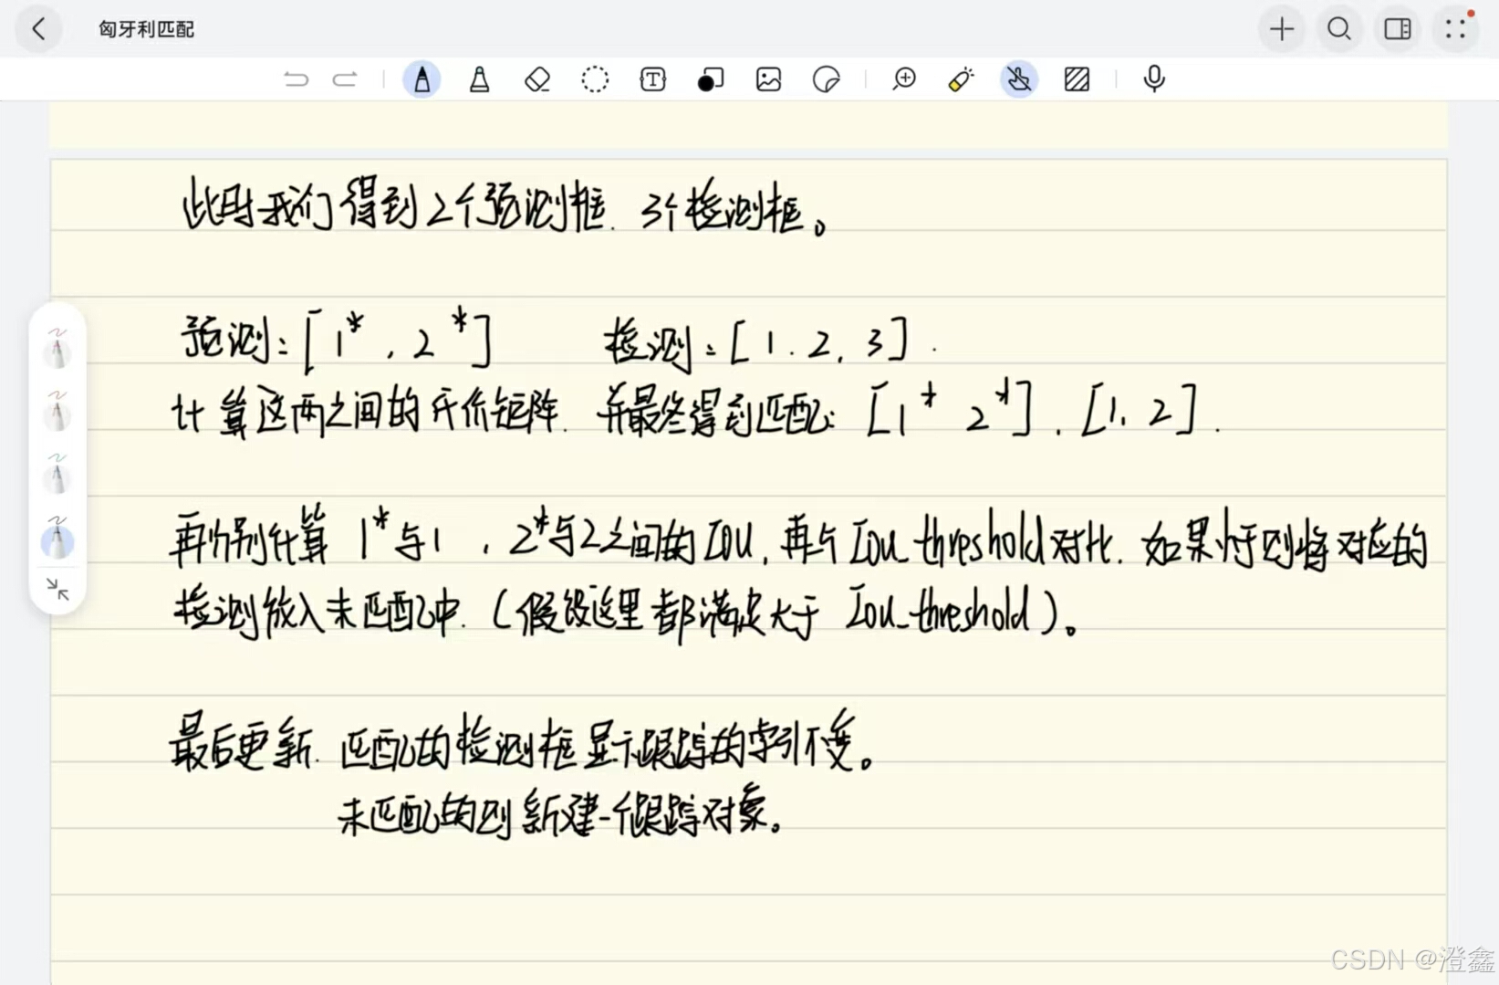Go back with the back arrow
This screenshot has width=1499, height=985.
pos(38,28)
